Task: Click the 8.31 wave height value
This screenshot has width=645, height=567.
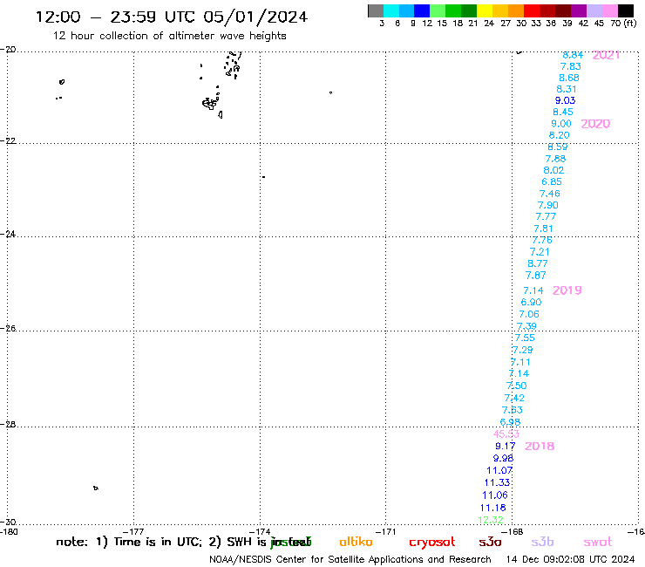Action: [x=567, y=89]
